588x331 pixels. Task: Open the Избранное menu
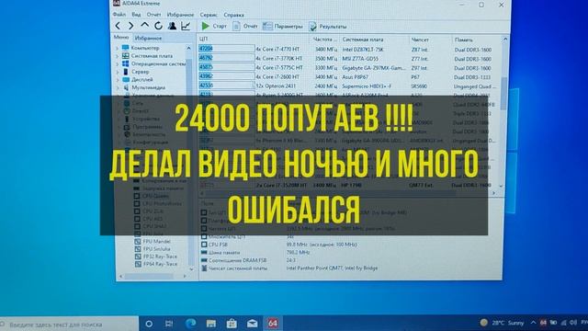180,15
